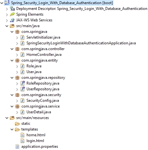Click the SecurityConfig.java file icon
148x150 pixels.
[x=22, y=101]
